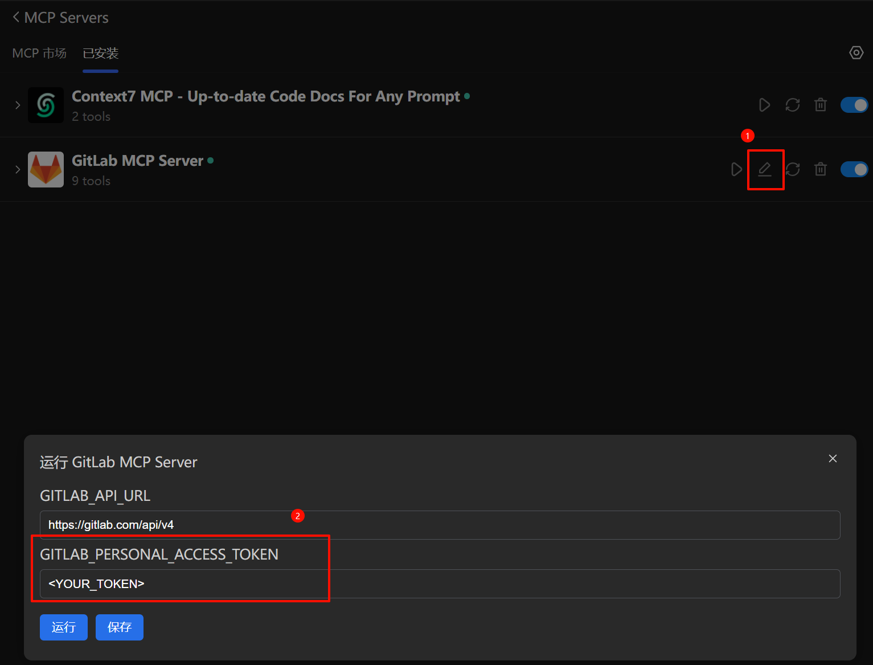Select the 已安装 tab
Image resolution: width=873 pixels, height=665 pixels.
click(x=100, y=54)
